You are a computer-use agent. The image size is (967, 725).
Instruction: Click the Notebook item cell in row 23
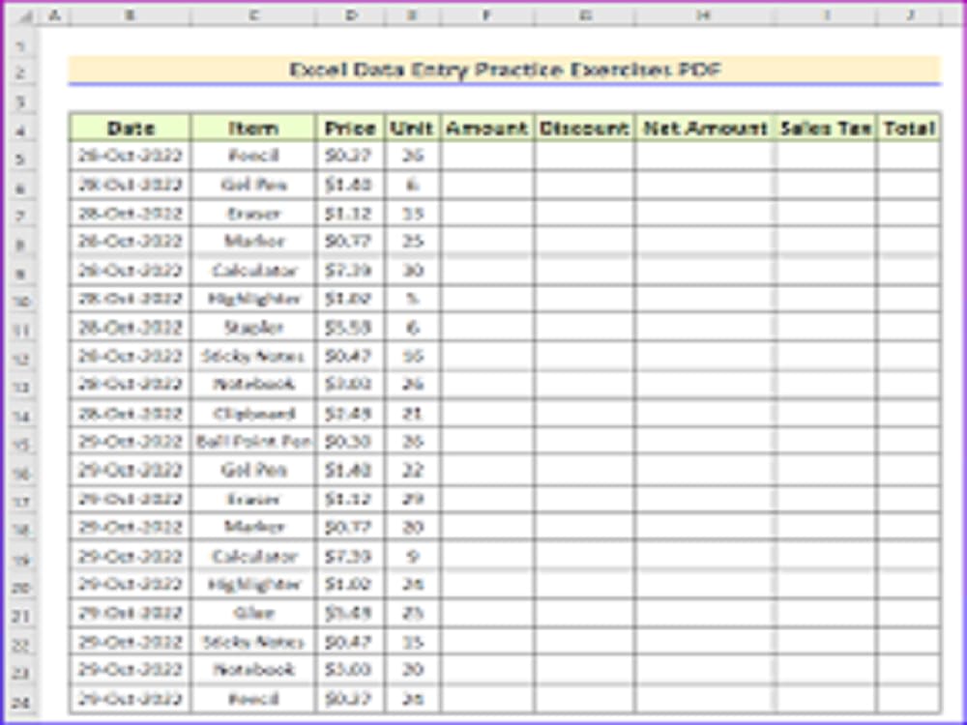pyautogui.click(x=253, y=670)
